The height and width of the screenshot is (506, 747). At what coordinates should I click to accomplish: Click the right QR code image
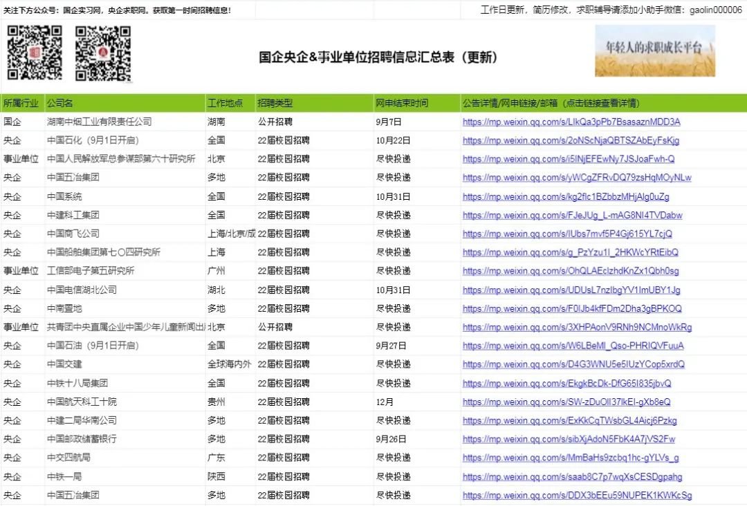[103, 53]
